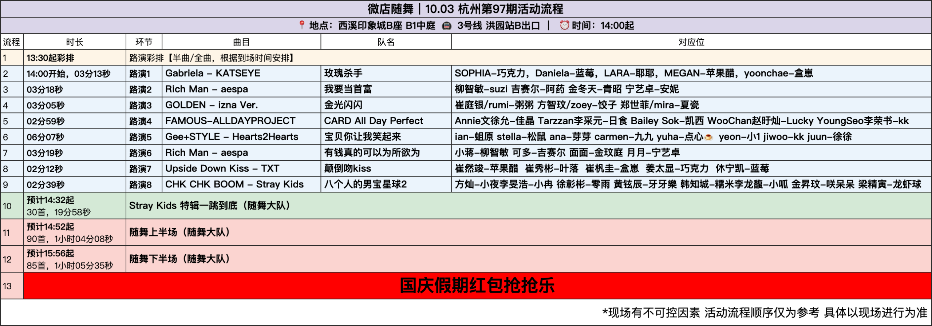Screen dimensions: 932x326
Task: Click the red location pin icon
Action: (301, 25)
